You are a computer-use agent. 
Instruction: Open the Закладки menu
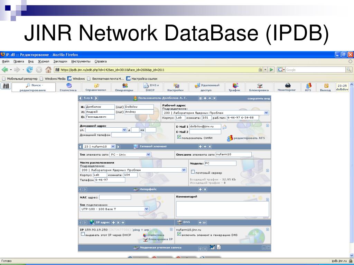pos(60,61)
